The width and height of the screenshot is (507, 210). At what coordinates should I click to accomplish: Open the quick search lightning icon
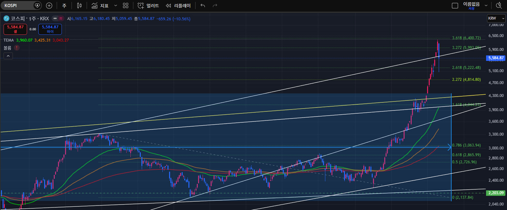[x=499, y=5]
